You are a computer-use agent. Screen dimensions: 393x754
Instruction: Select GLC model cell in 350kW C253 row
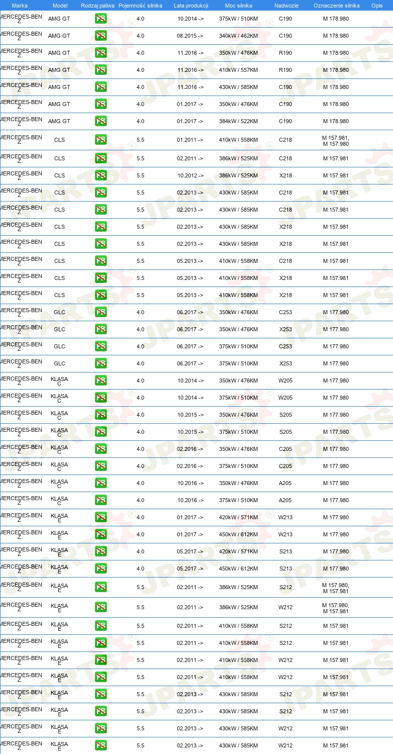[x=59, y=312]
